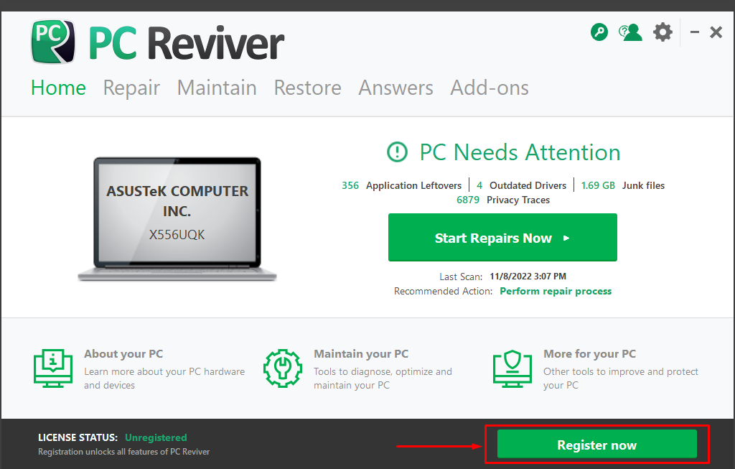Click the PC Needs Attention heading
735x469 pixels.
pyautogui.click(x=520, y=152)
